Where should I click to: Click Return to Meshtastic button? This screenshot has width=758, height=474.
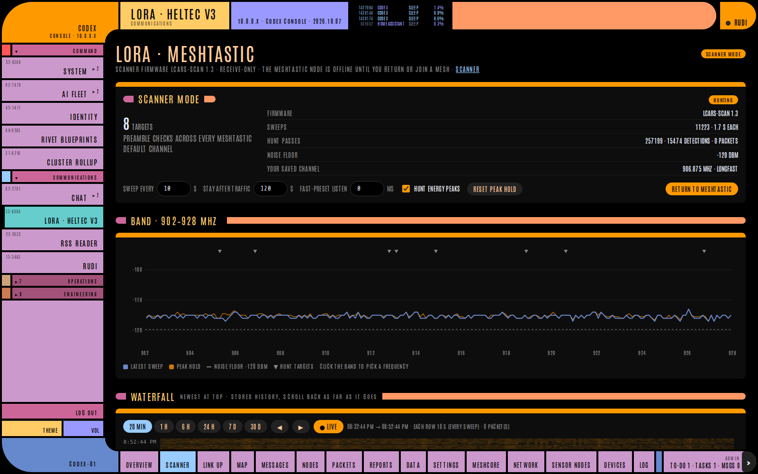(702, 189)
